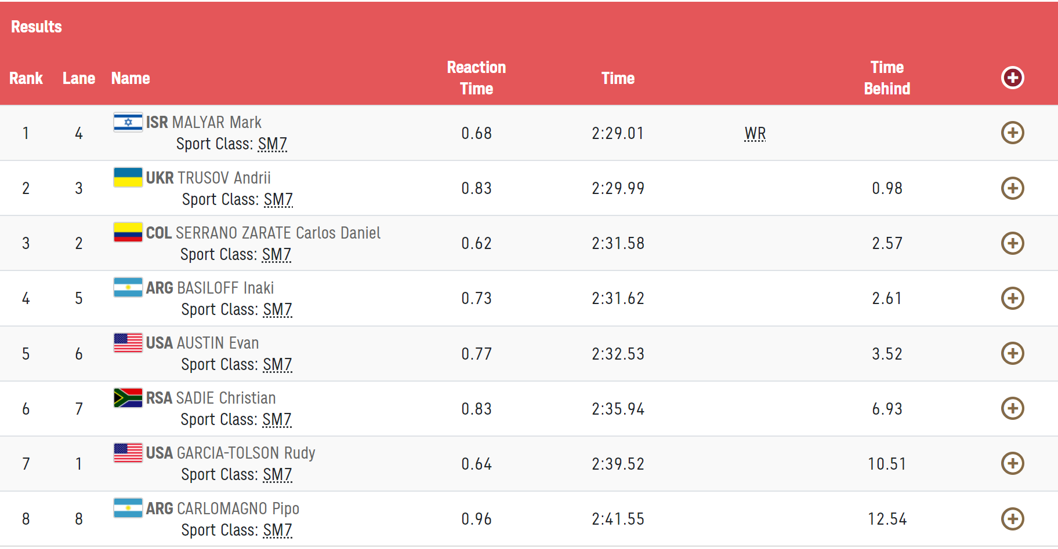Click the USA flag beside AUSTIN Evan

click(128, 343)
